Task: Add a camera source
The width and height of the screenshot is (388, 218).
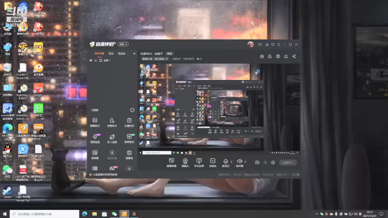Action: tap(185, 163)
